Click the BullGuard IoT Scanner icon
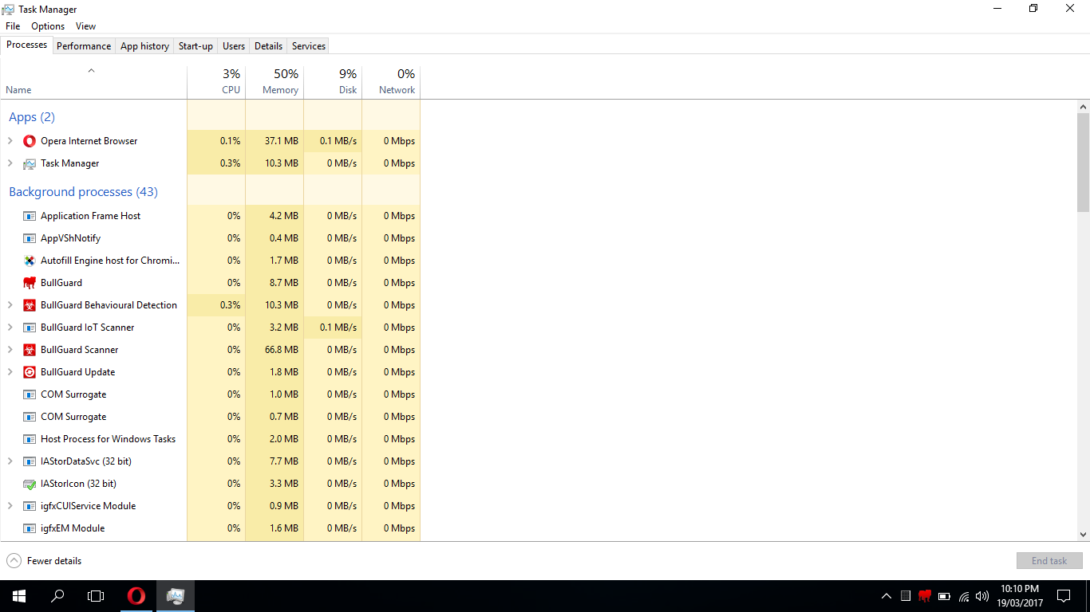This screenshot has height=612, width=1090. [30, 328]
